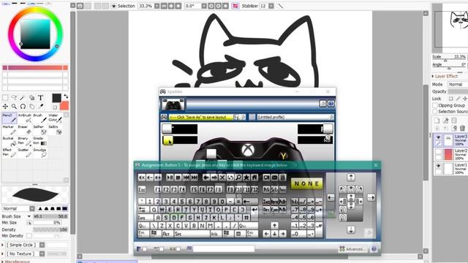Click the F1 key on Xpadder keyboard

click(157, 189)
